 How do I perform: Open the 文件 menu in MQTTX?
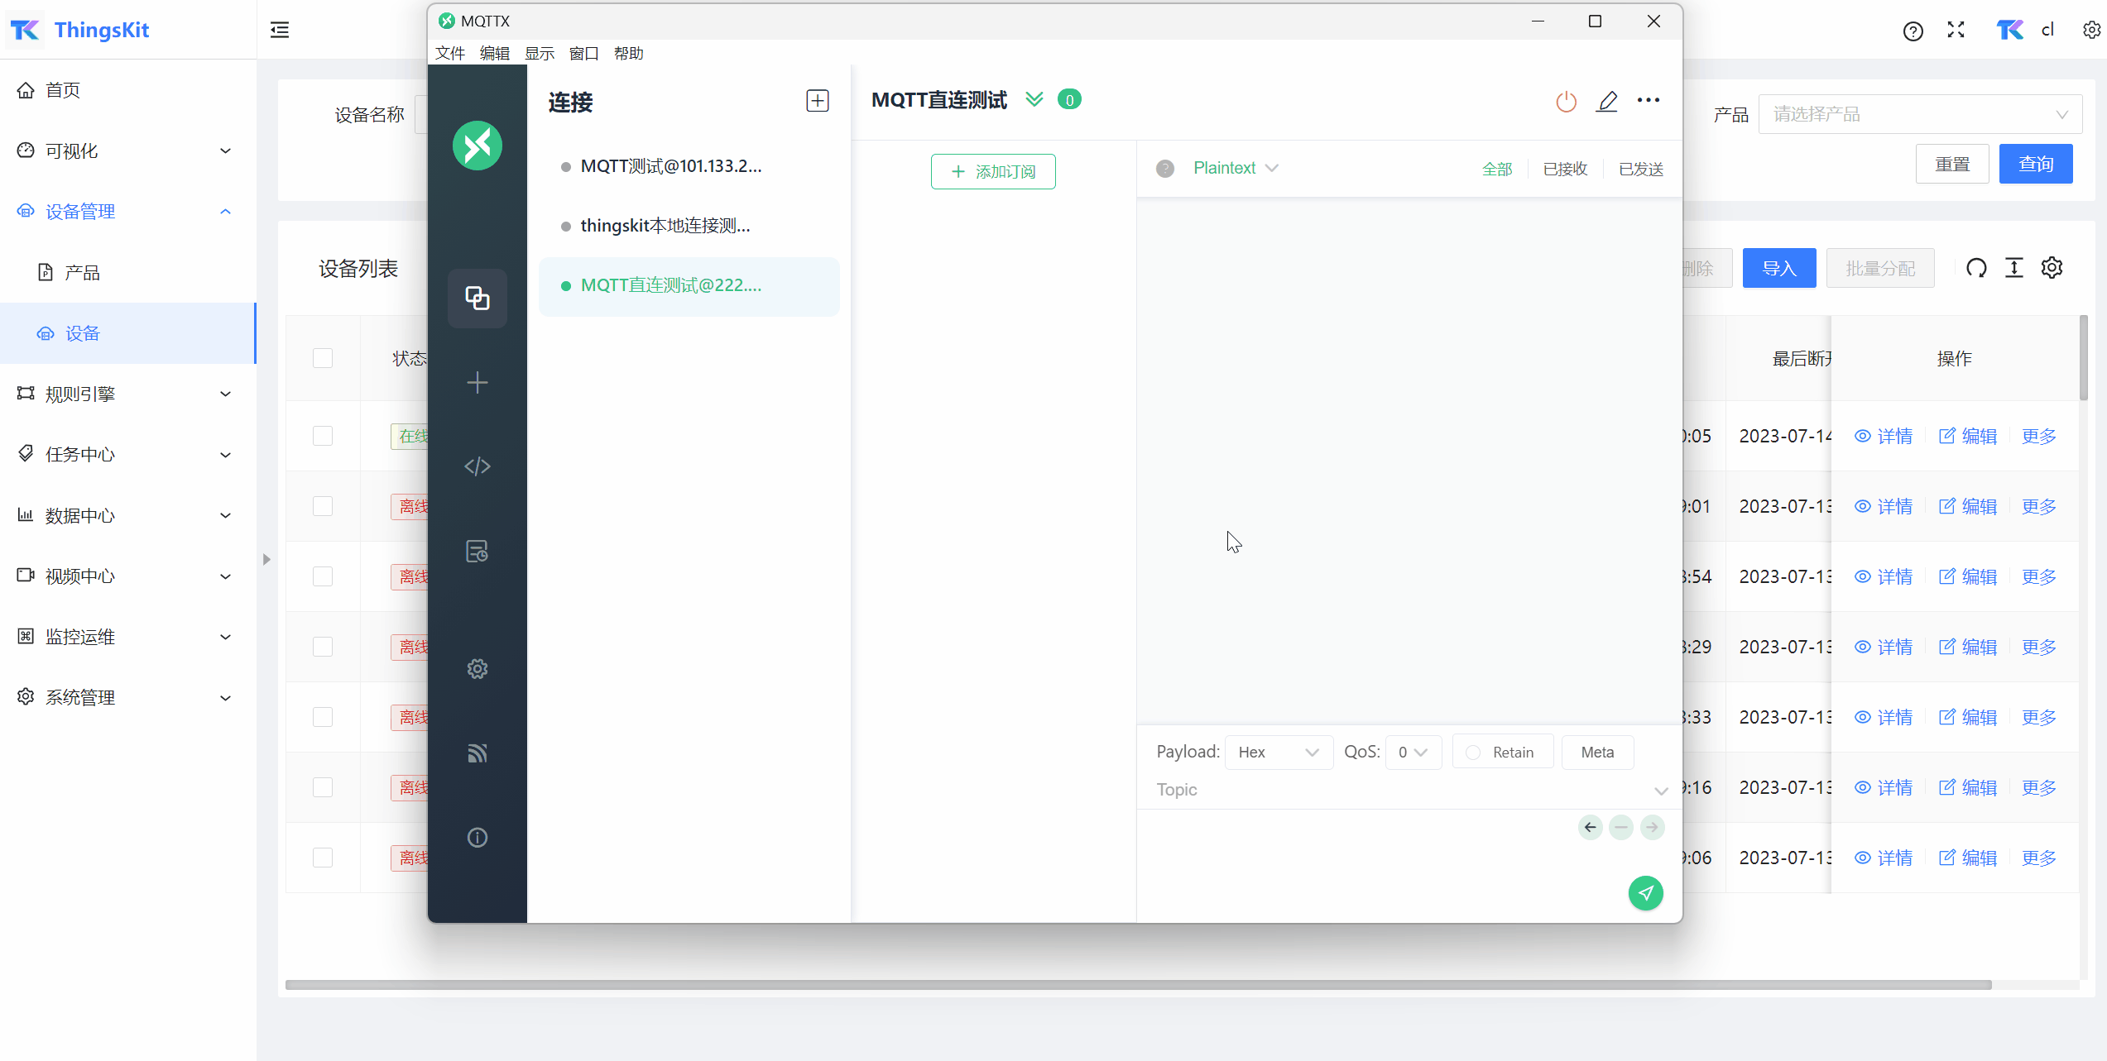(x=449, y=53)
